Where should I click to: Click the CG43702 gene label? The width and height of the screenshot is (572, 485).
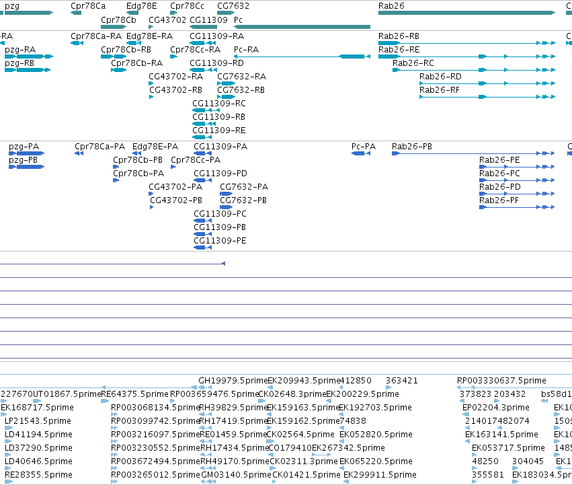167,20
